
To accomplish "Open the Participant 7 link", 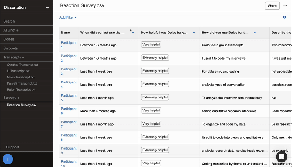I will (x=69, y=124).
